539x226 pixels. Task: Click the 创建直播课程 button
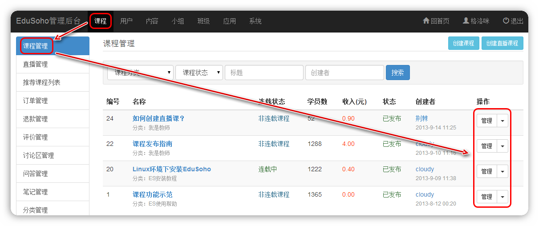[x=502, y=43]
